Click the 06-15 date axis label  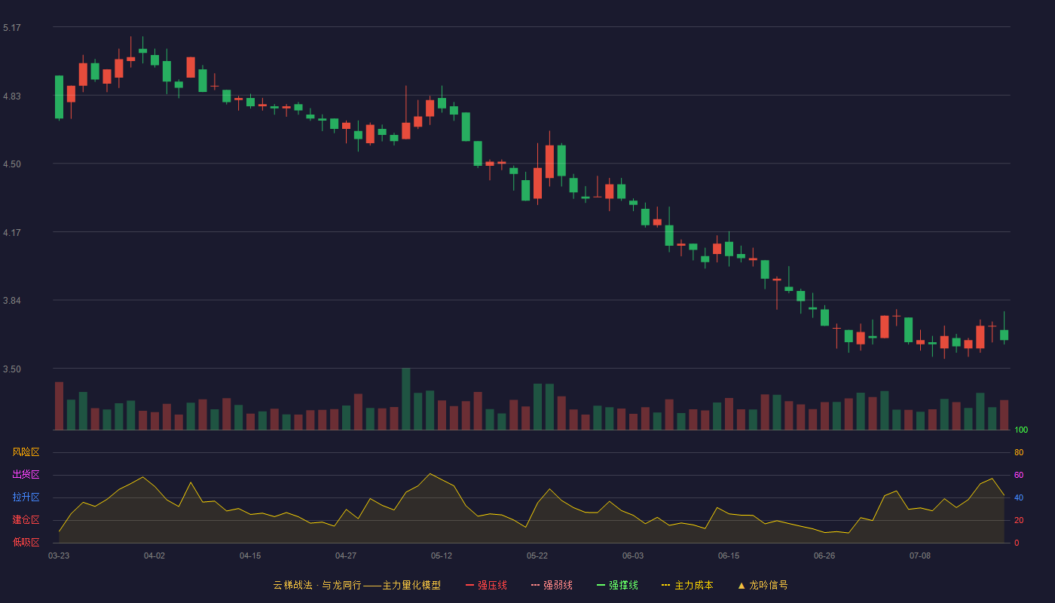click(x=729, y=556)
